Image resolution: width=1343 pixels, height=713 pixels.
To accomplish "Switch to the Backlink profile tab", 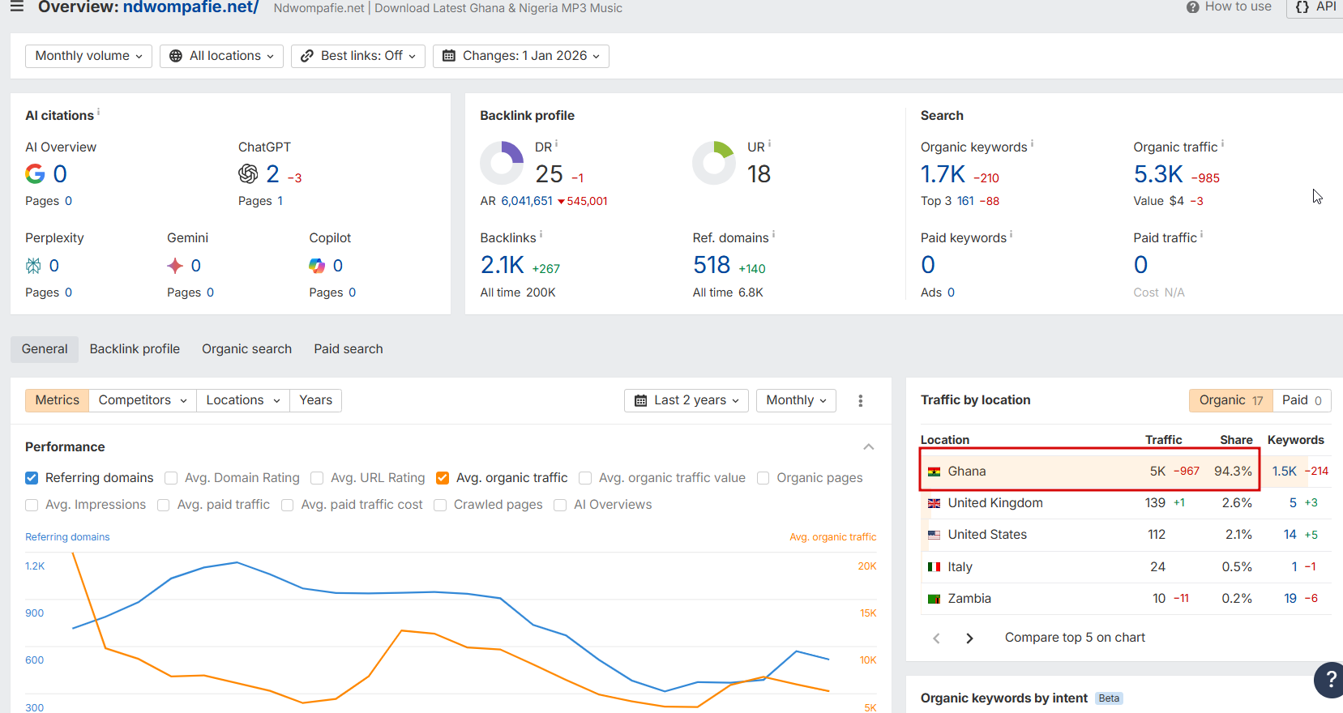I will (x=135, y=349).
